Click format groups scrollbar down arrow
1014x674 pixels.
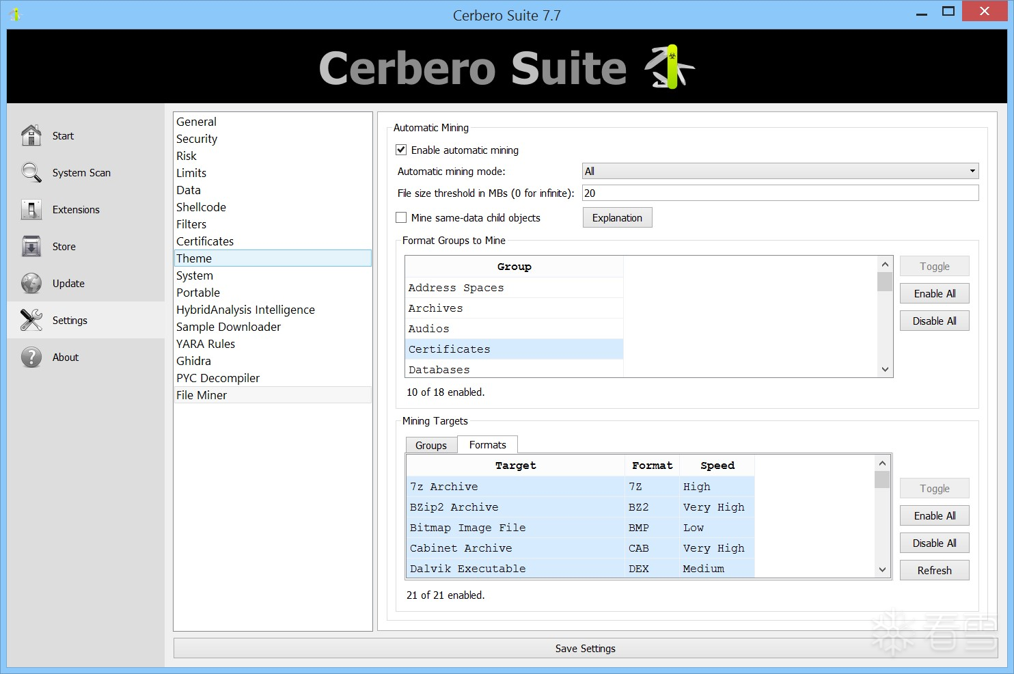(885, 369)
